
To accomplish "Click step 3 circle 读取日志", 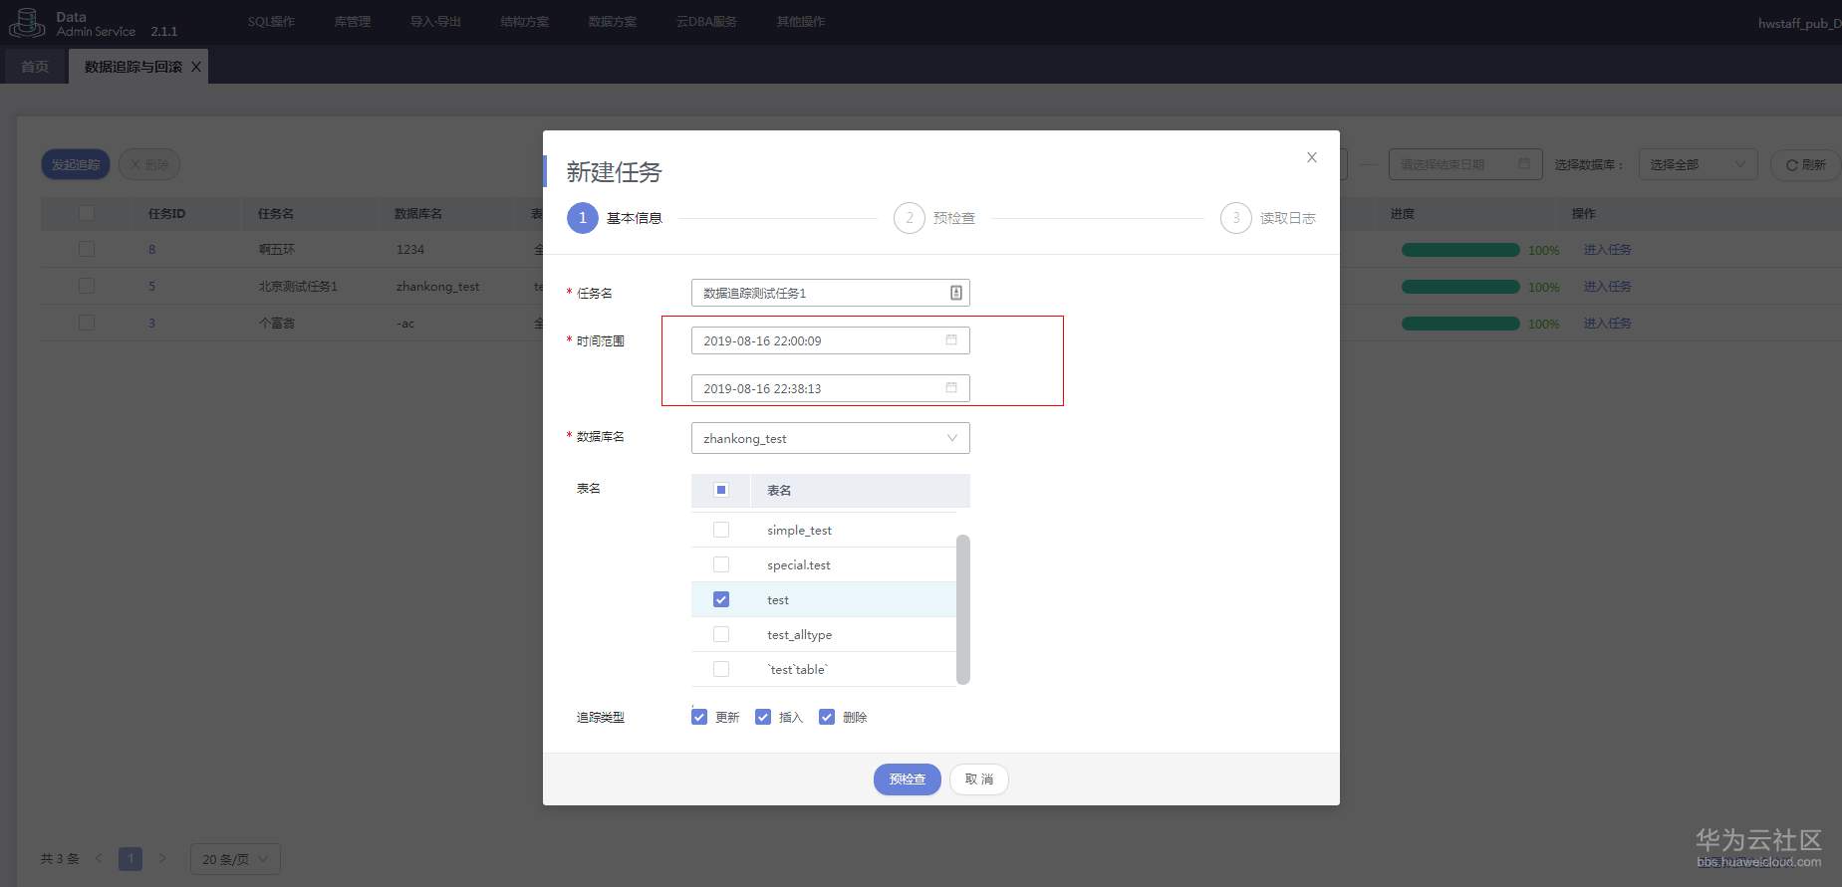I will pos(1236,218).
